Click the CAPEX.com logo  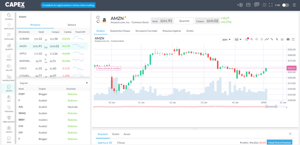tap(14, 5)
